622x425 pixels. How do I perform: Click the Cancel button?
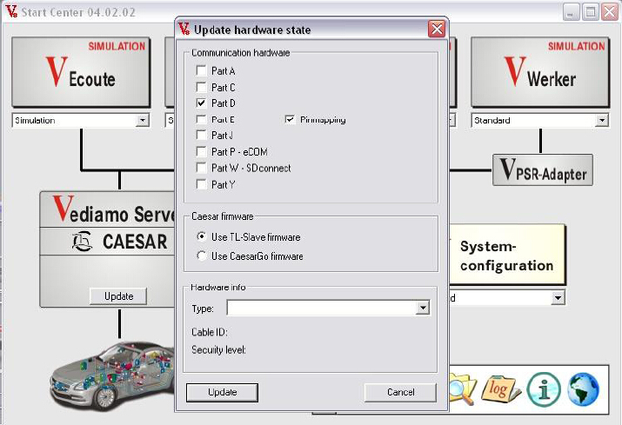click(400, 393)
